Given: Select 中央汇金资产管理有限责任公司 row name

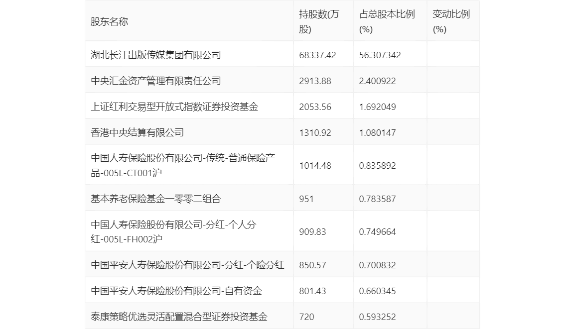Looking at the screenshot, I should point(155,81).
